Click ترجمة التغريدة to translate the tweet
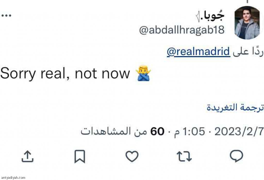The image size is (264, 180). (235, 108)
